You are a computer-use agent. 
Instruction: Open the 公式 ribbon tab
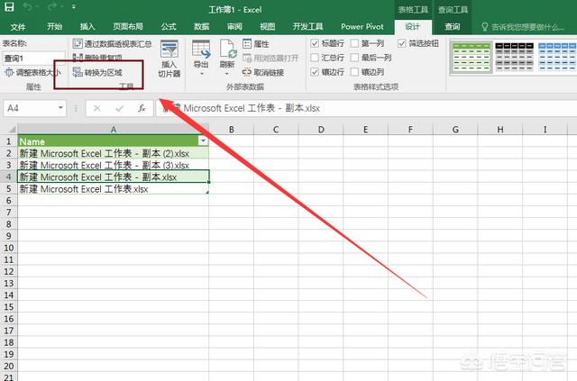pos(169,26)
